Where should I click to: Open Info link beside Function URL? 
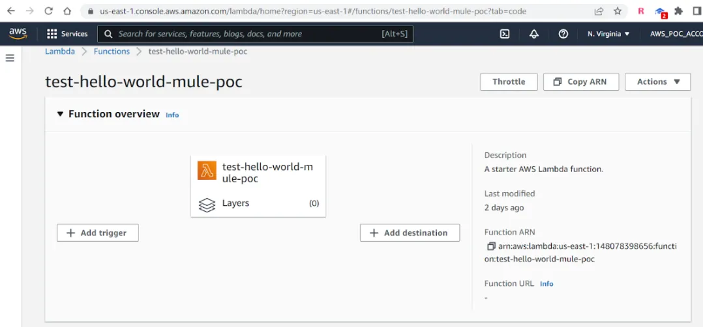pyautogui.click(x=546, y=284)
